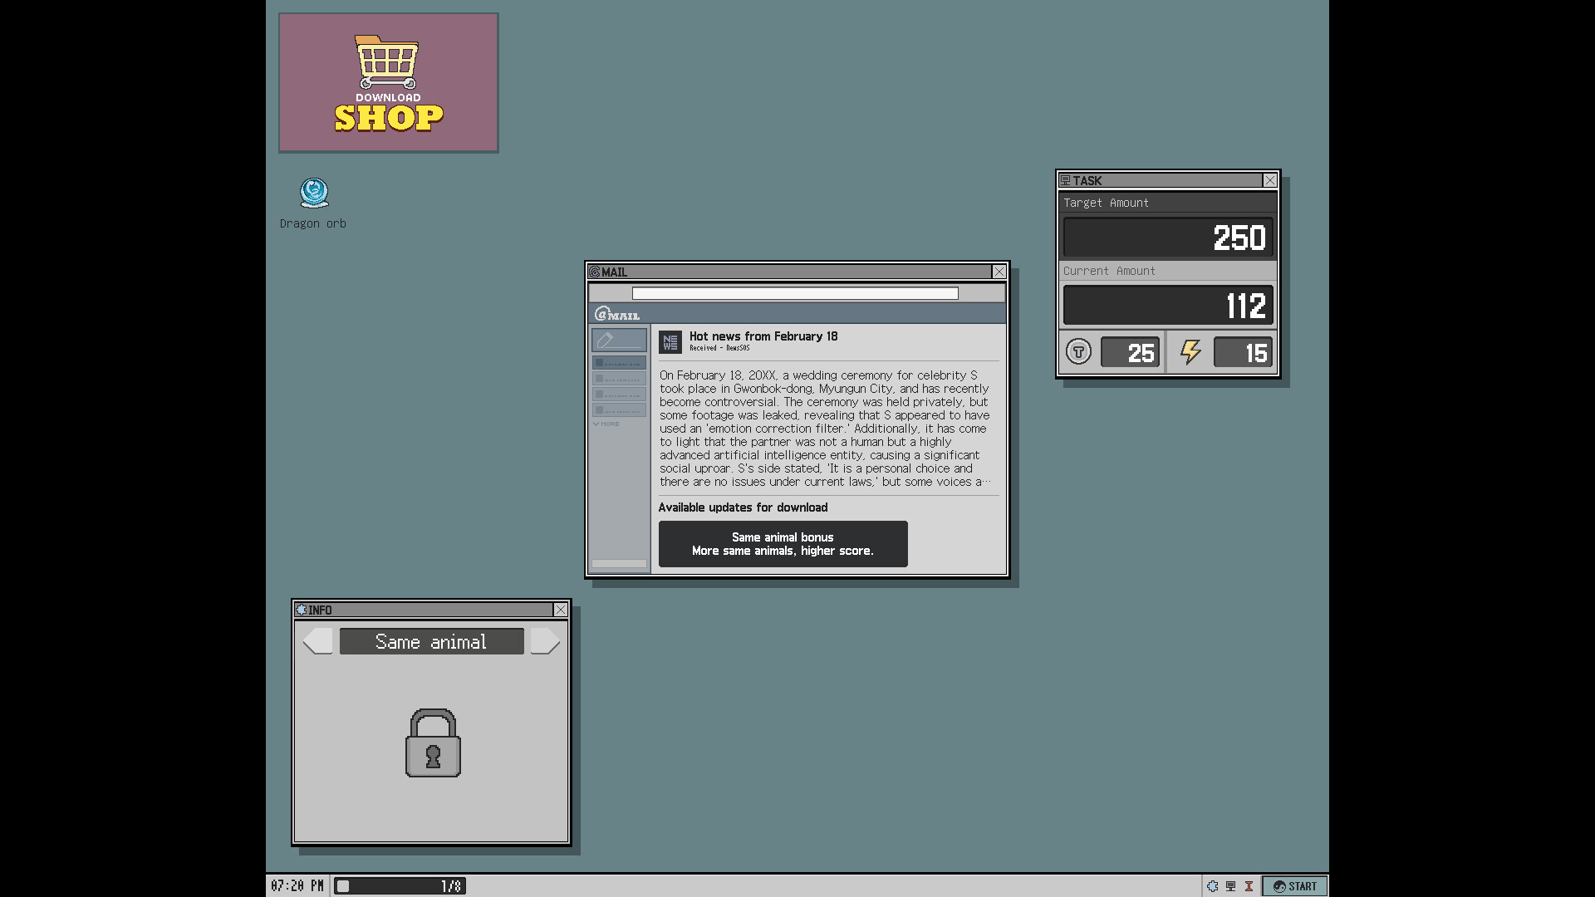This screenshot has width=1595, height=897.
Task: Open the Download Shop banner
Action: click(x=388, y=82)
